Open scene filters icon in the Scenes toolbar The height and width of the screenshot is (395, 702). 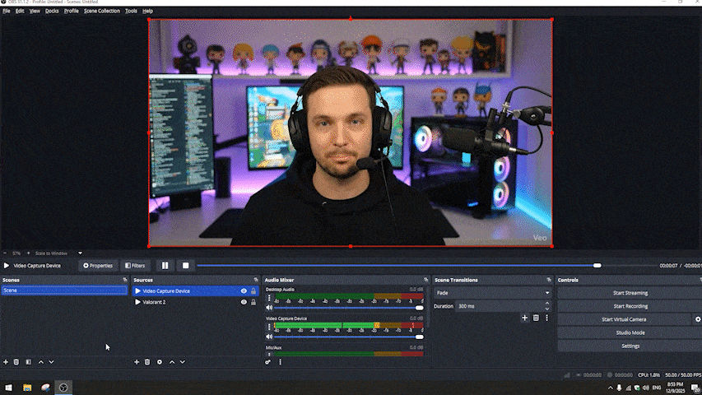point(29,362)
